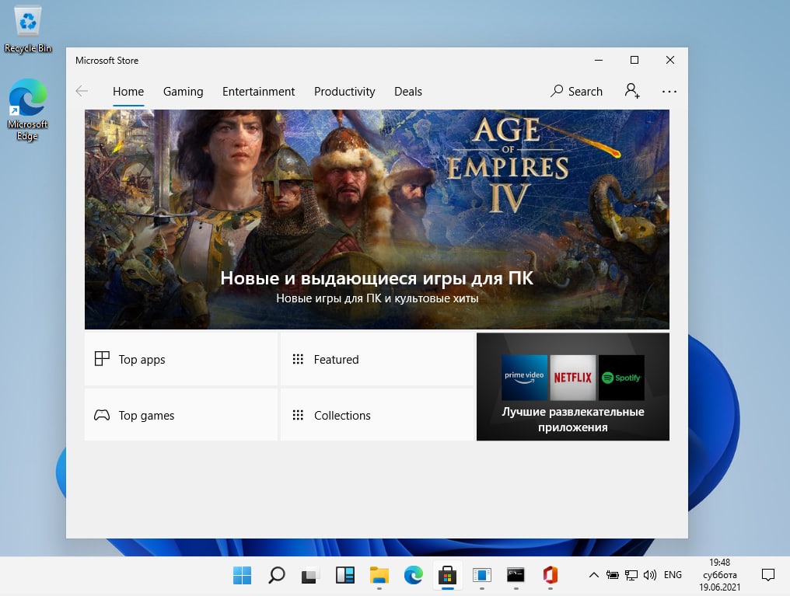Open the Age of Empires IV banner
The width and height of the screenshot is (790, 596).
[x=377, y=219]
